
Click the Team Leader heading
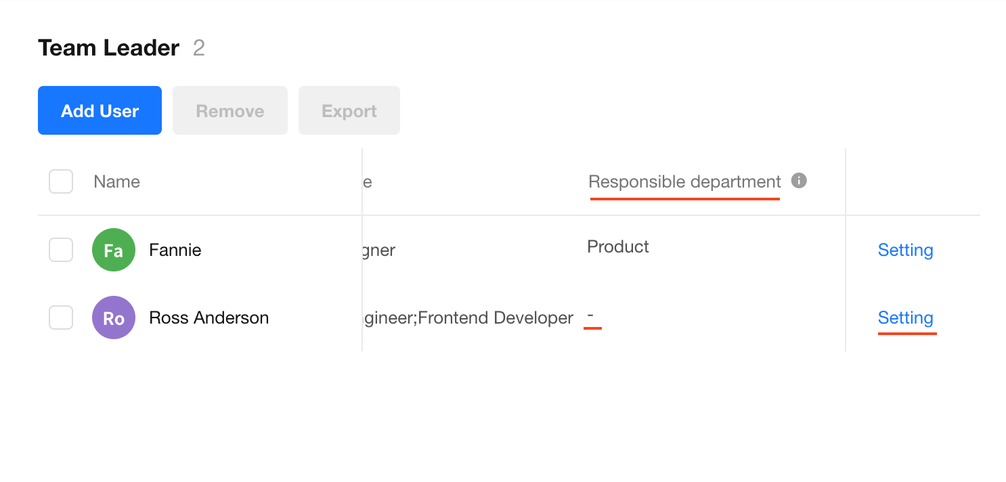coord(108,48)
